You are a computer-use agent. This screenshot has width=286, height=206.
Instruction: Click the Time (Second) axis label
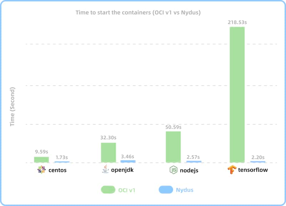[13, 106]
